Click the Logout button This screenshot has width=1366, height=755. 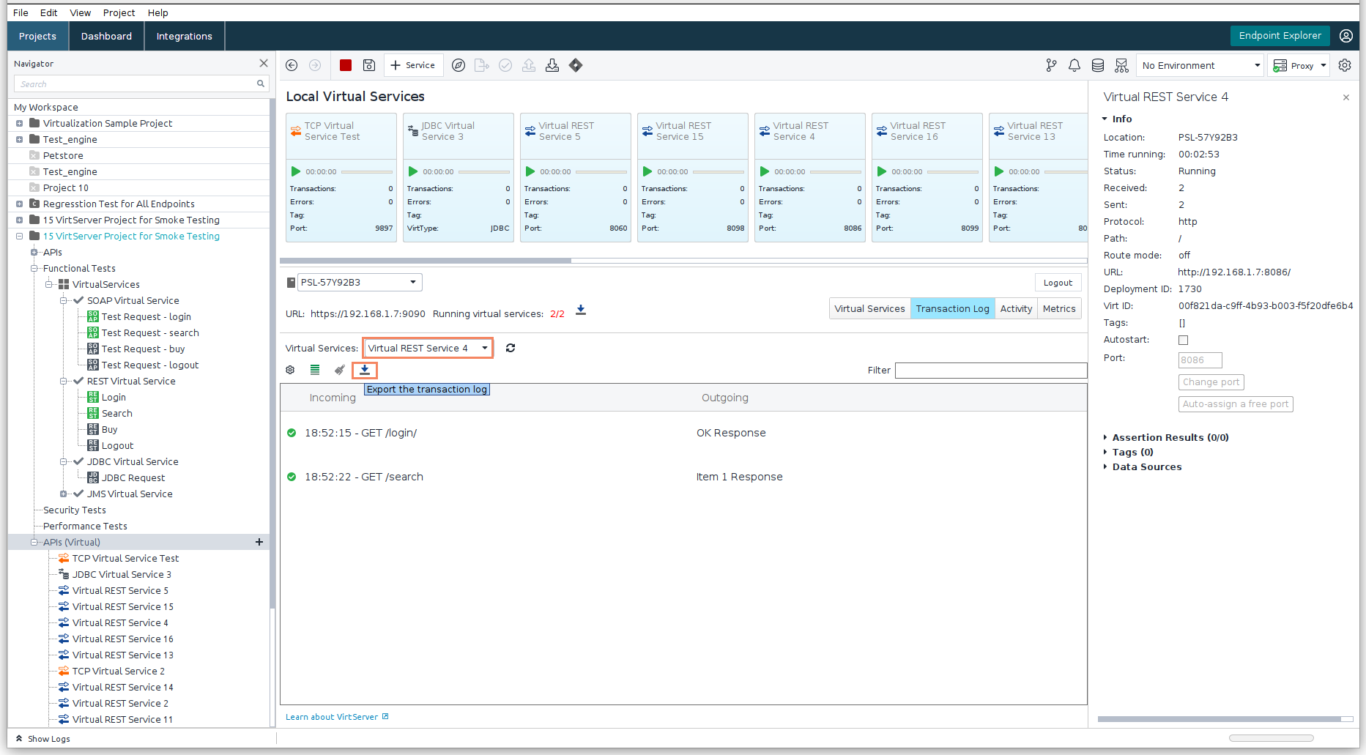[x=1058, y=283]
